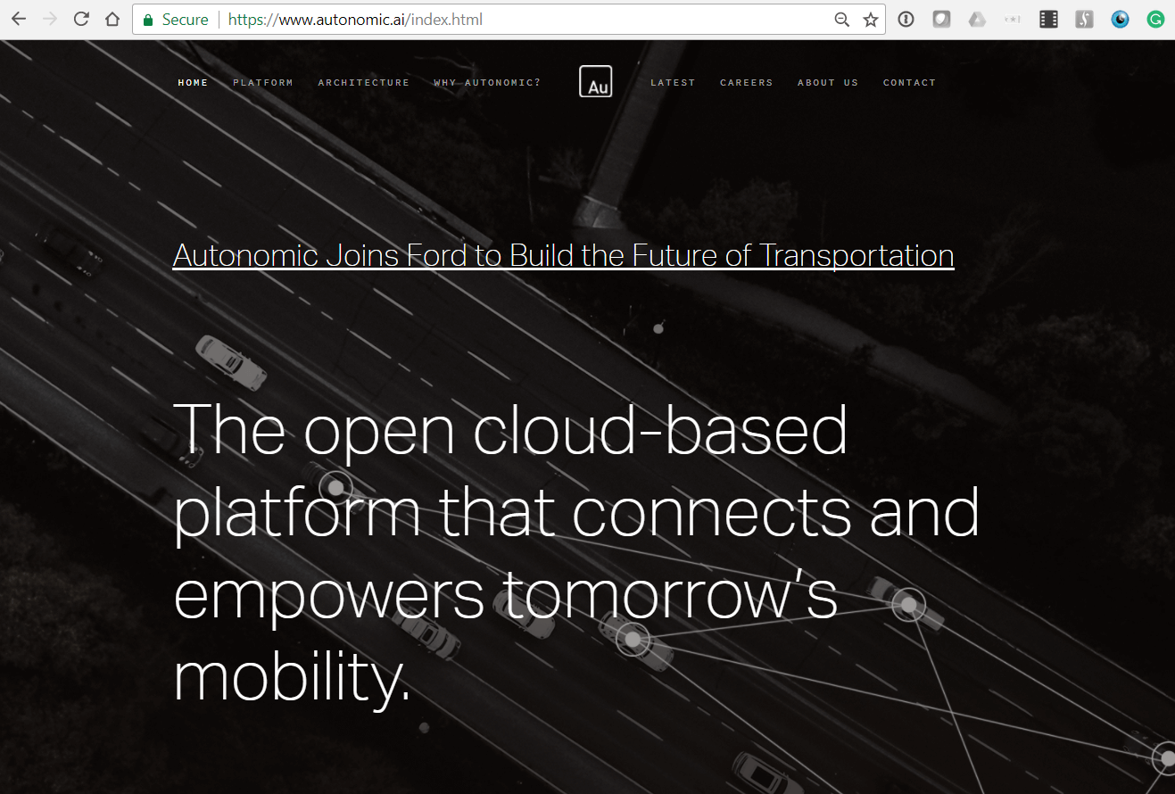This screenshot has height=794, width=1175.
Task: Go to the CAREERS page
Action: (x=746, y=82)
